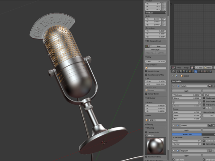Toggle render visibility icon on EdgeSplit modifier
Screen dimensions: 215x161
coord(210,151)
